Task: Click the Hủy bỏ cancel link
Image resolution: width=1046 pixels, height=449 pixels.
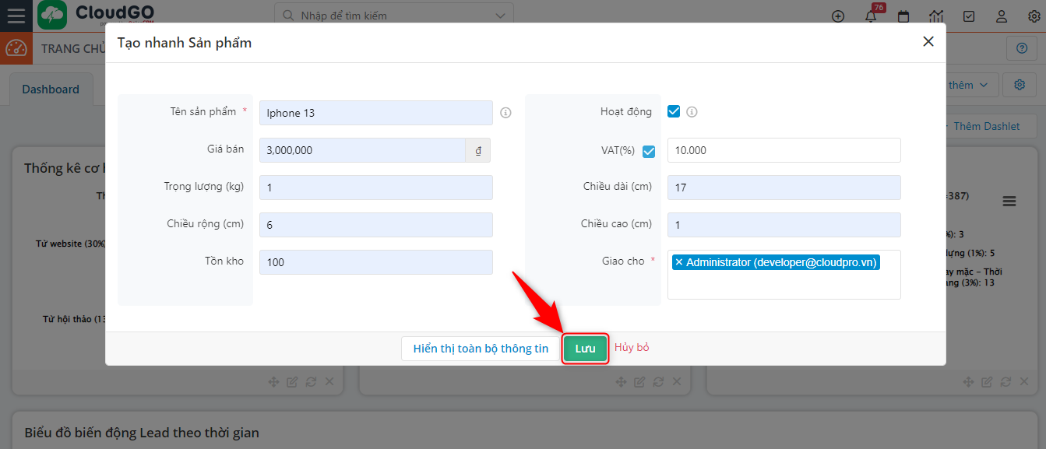Action: point(632,348)
